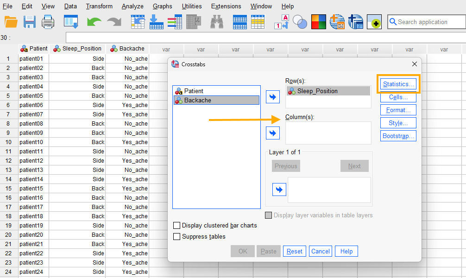Click the Search application field

[426, 22]
